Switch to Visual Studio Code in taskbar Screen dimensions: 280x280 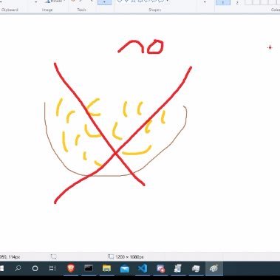[x=143, y=268]
